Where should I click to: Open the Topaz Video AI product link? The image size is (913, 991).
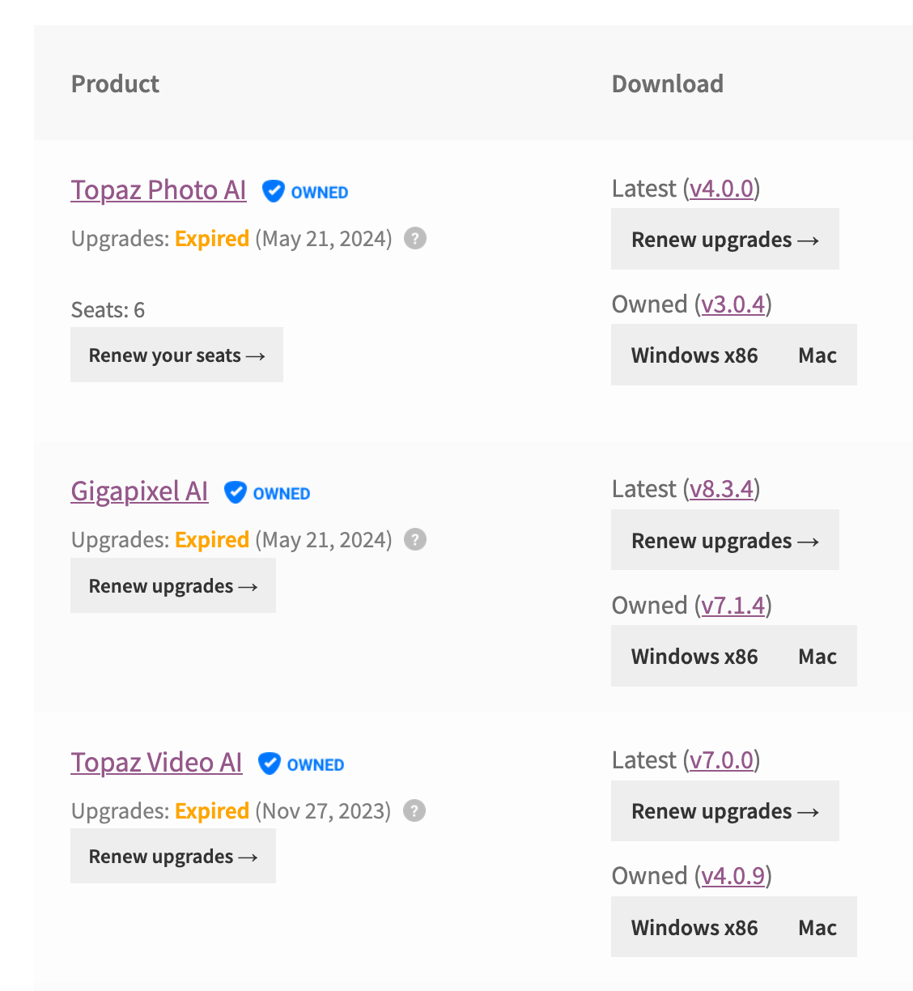[x=156, y=763]
